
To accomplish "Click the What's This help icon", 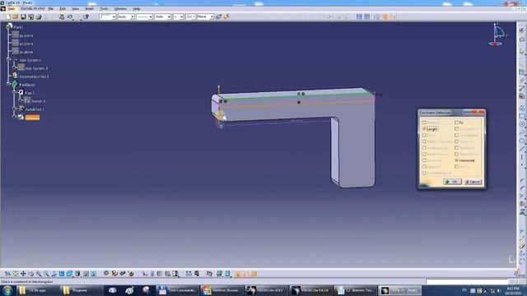I will [x=86, y=16].
